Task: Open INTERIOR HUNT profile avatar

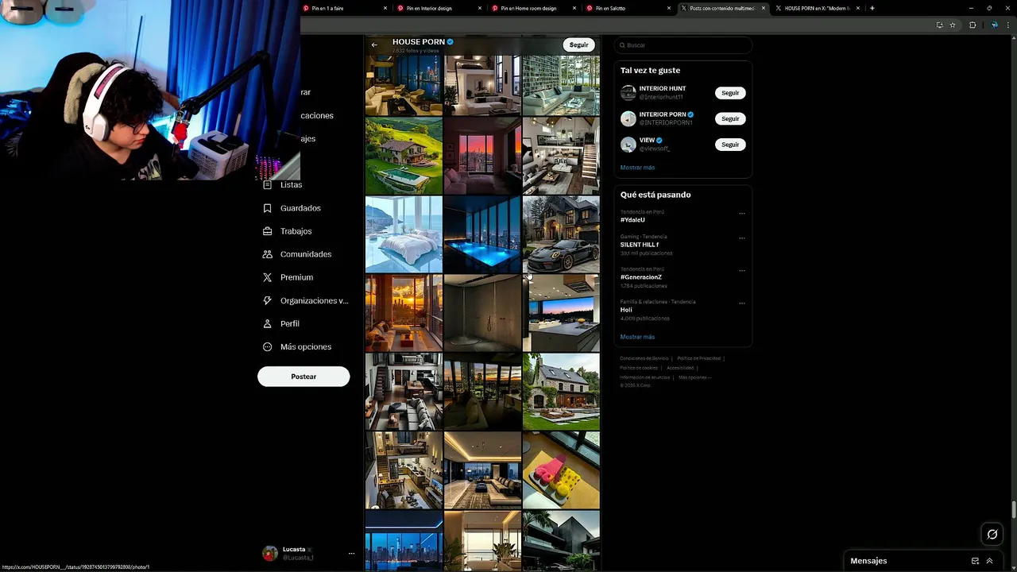Action: pos(628,93)
